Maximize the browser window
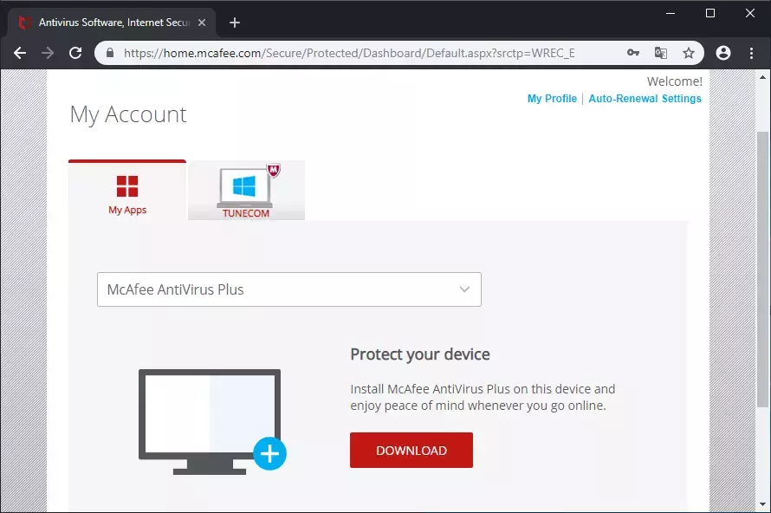The image size is (771, 513). [710, 13]
